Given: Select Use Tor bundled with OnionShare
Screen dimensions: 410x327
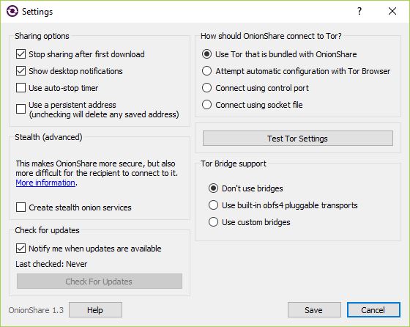Looking at the screenshot, I should 206,54.
